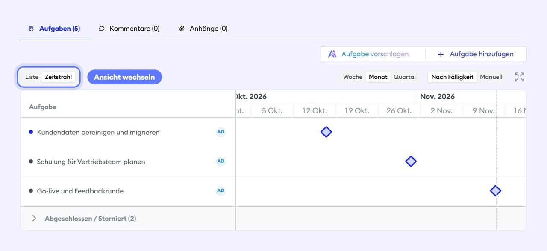Switch to the Kommentare (0) tab
This screenshot has width=547, height=251.
tap(129, 29)
